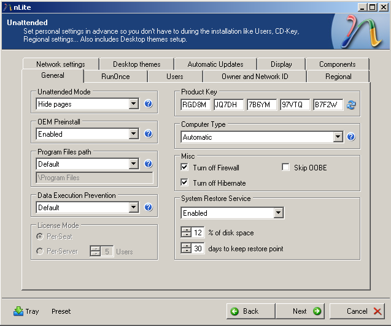Toggle the Turn off Firewall checkbox

[184, 167]
